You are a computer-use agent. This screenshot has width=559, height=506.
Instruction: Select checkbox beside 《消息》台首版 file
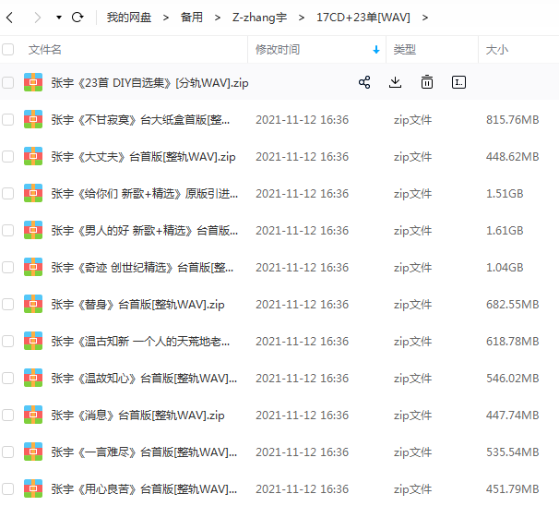click(x=8, y=416)
